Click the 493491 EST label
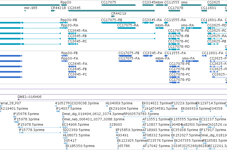227x150 pixels. (122, 135)
